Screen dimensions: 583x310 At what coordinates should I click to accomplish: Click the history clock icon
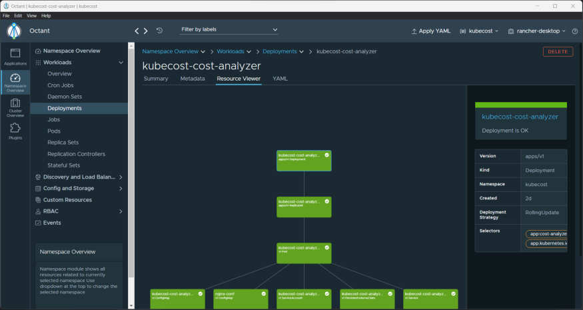coord(159,31)
